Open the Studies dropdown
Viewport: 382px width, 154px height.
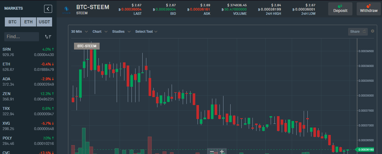(121, 32)
